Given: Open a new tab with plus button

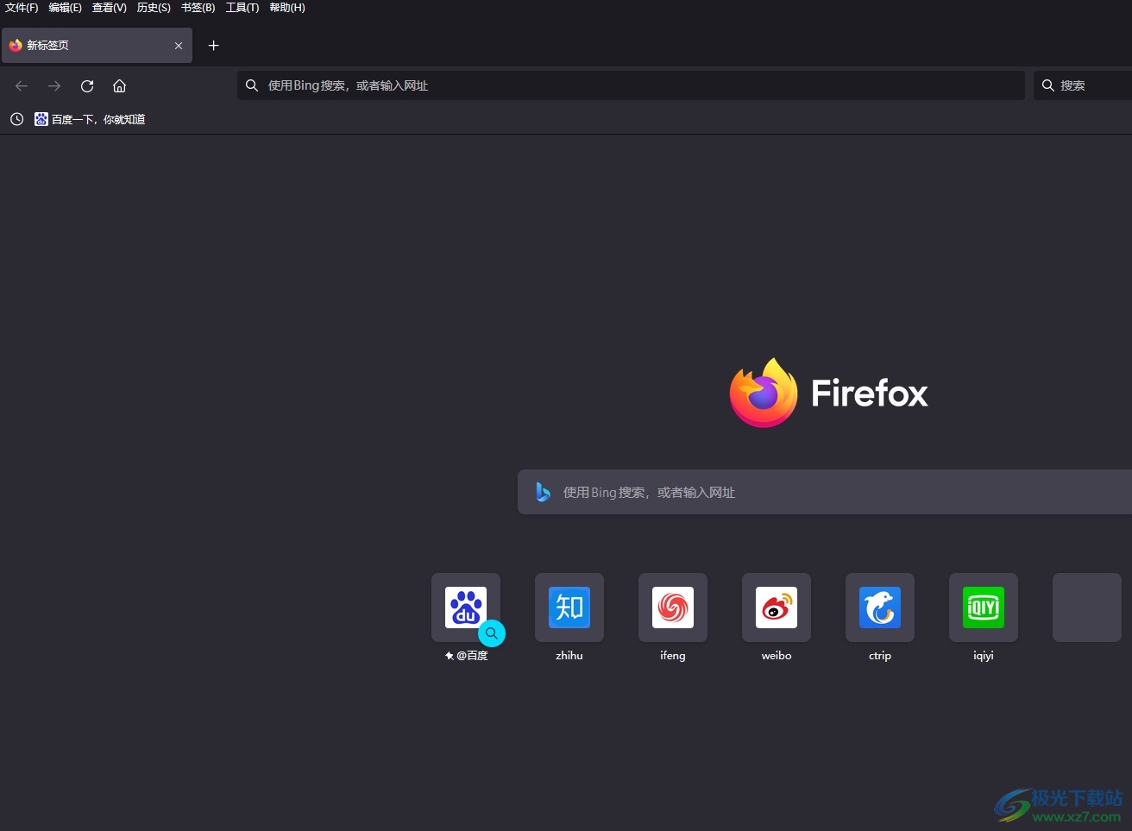Looking at the screenshot, I should click(214, 46).
